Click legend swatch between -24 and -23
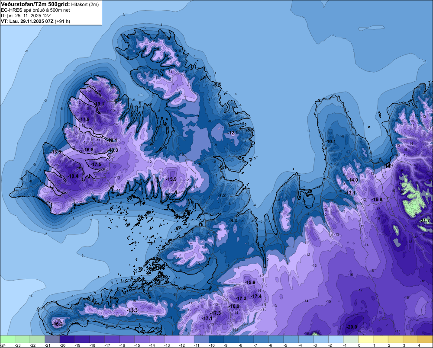Screen dimensions: 433x348 (x=7, y=339)
